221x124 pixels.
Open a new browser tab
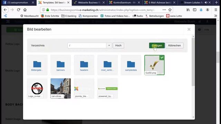pyautogui.click(x=217, y=2)
